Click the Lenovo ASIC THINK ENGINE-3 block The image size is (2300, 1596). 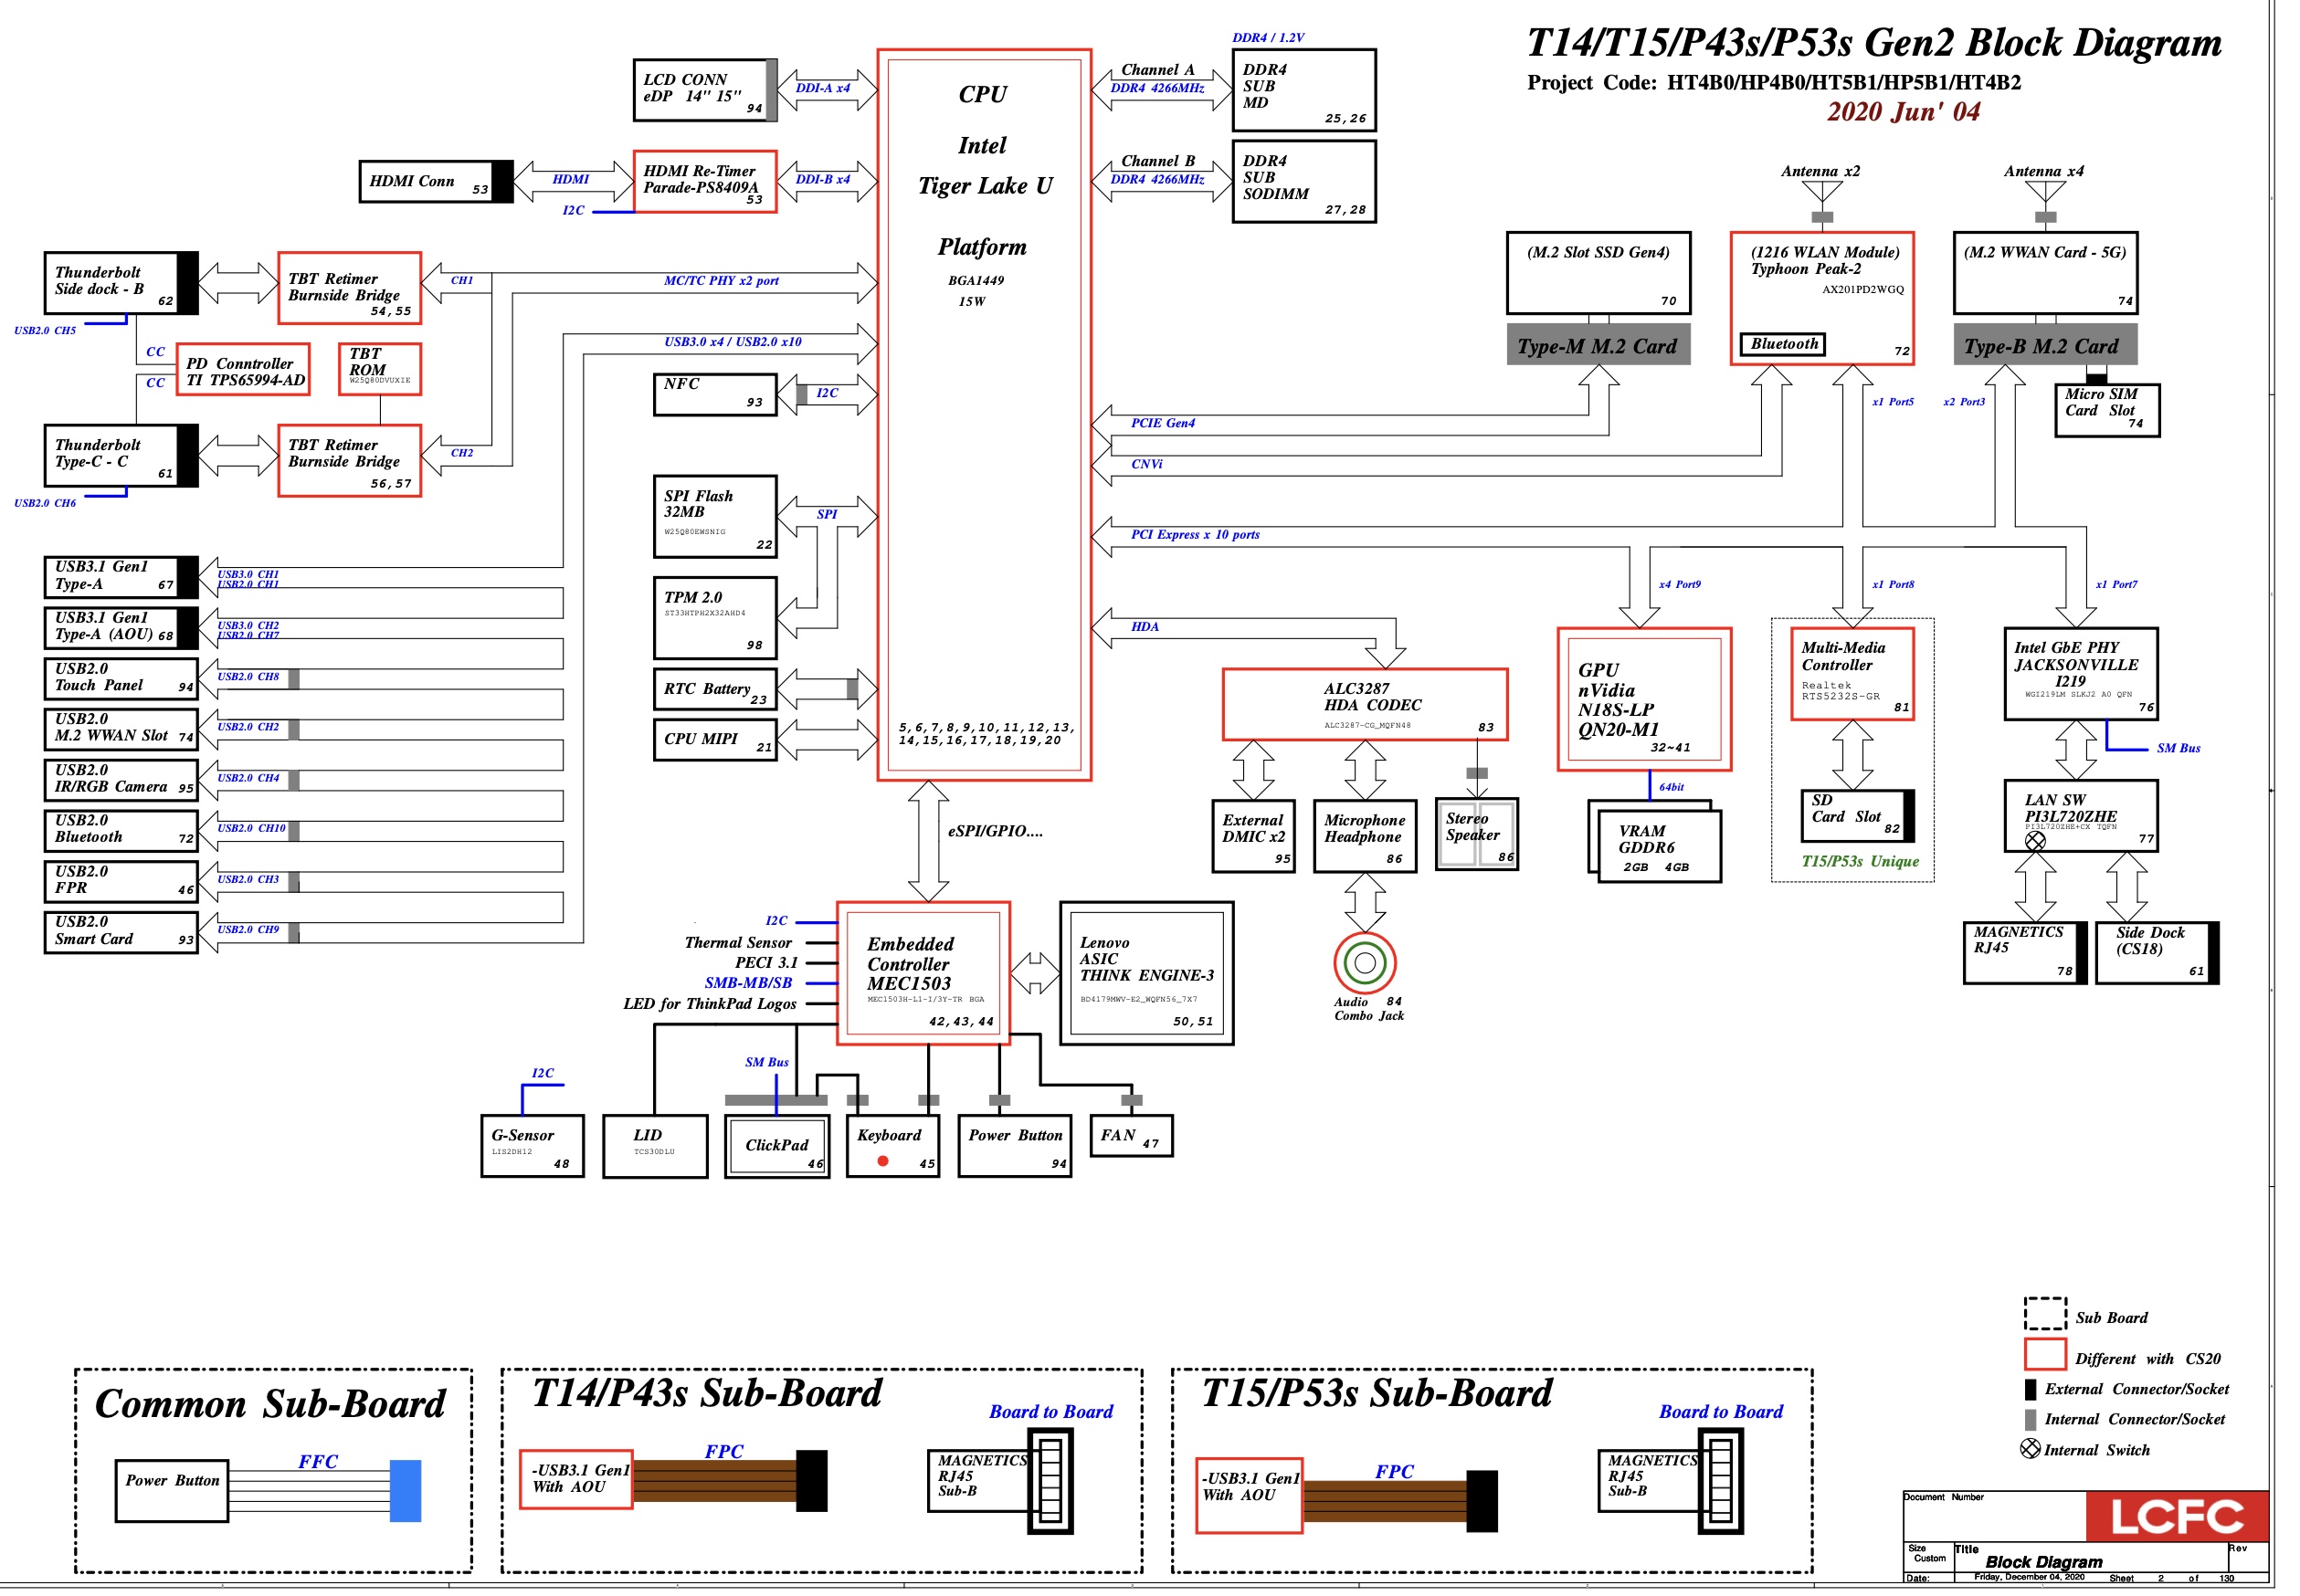[x=1145, y=973]
